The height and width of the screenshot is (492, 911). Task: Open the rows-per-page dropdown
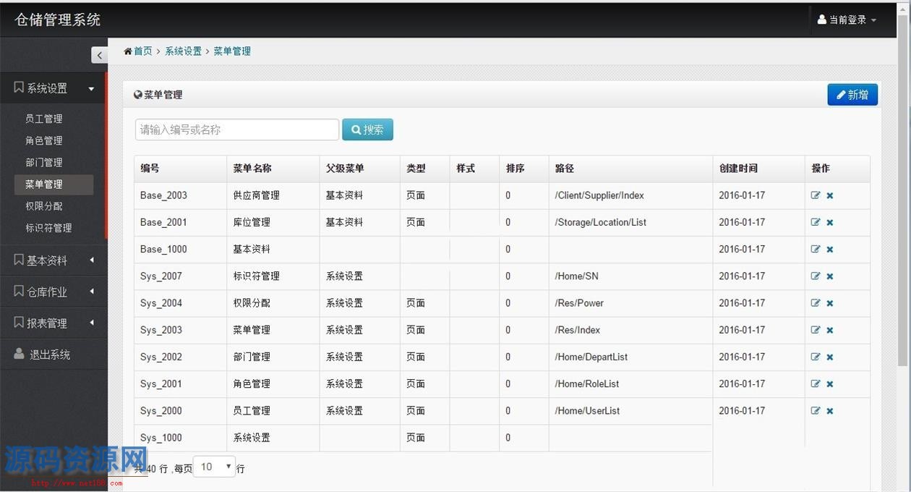[x=215, y=467]
